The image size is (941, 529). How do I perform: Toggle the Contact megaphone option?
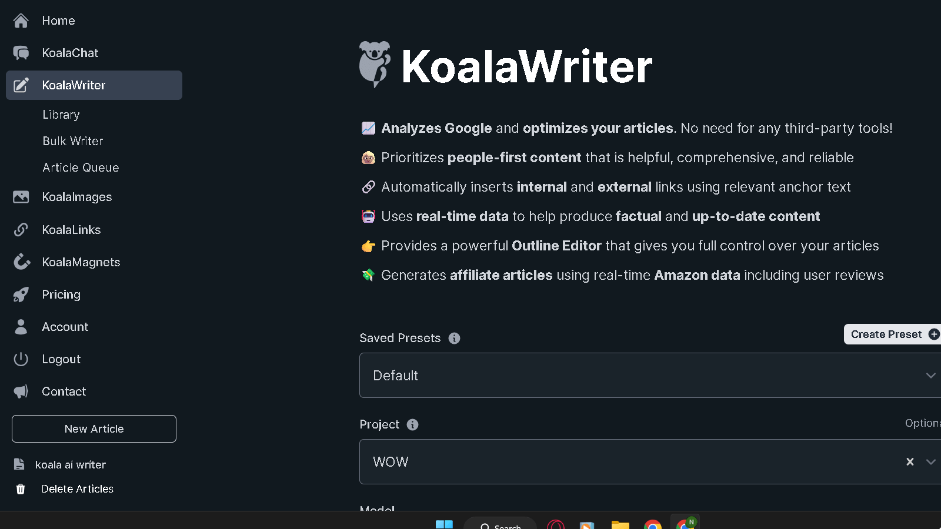tap(21, 391)
